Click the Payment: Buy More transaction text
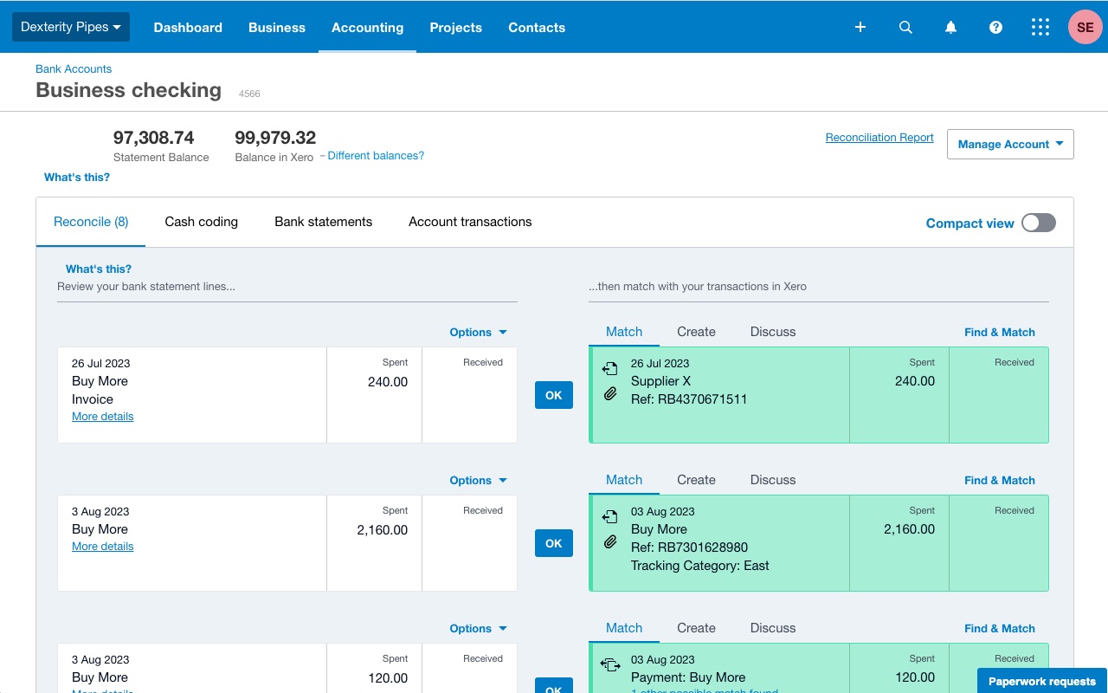The height and width of the screenshot is (693, 1108). click(688, 677)
